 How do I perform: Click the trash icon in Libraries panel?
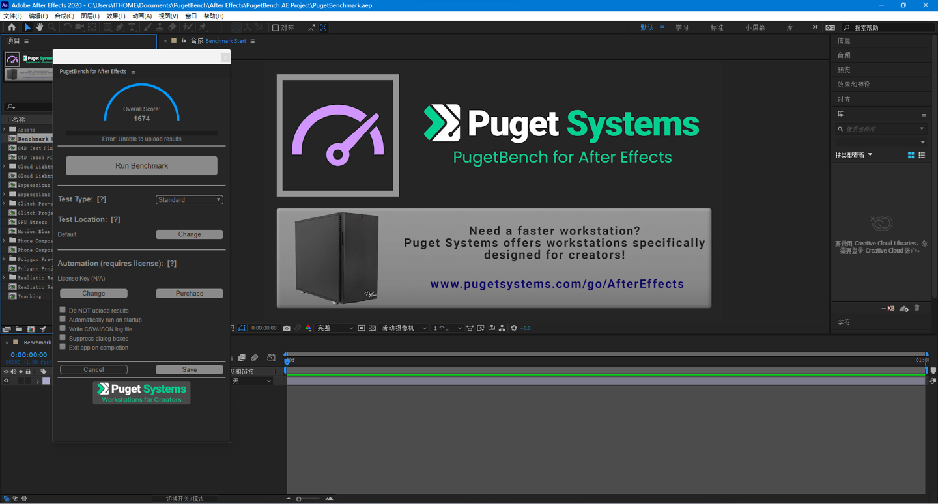[917, 308]
